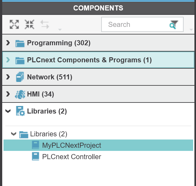This screenshot has width=196, height=186.
Task: Click the Expand All icon in toolbar
Action: (x=14, y=25)
